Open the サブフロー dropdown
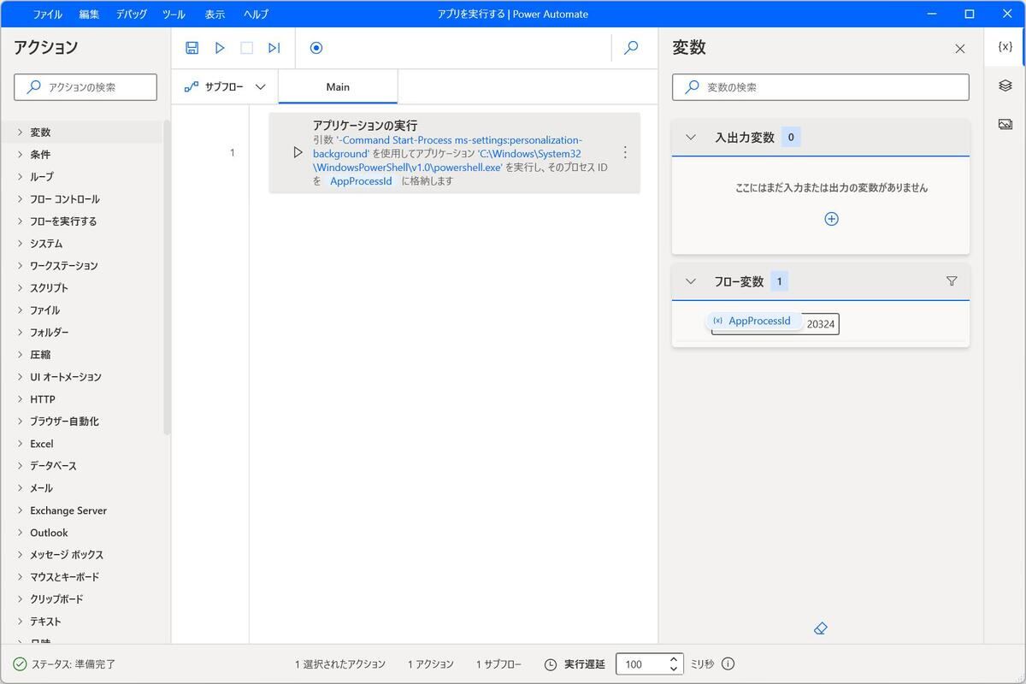This screenshot has width=1026, height=684. tap(226, 86)
